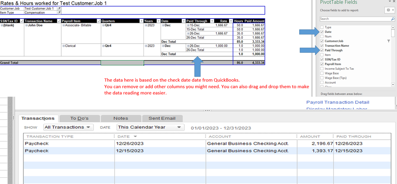Select the 15-Dec Total row label
Screen dimensions: 397x184
(x=196, y=29)
